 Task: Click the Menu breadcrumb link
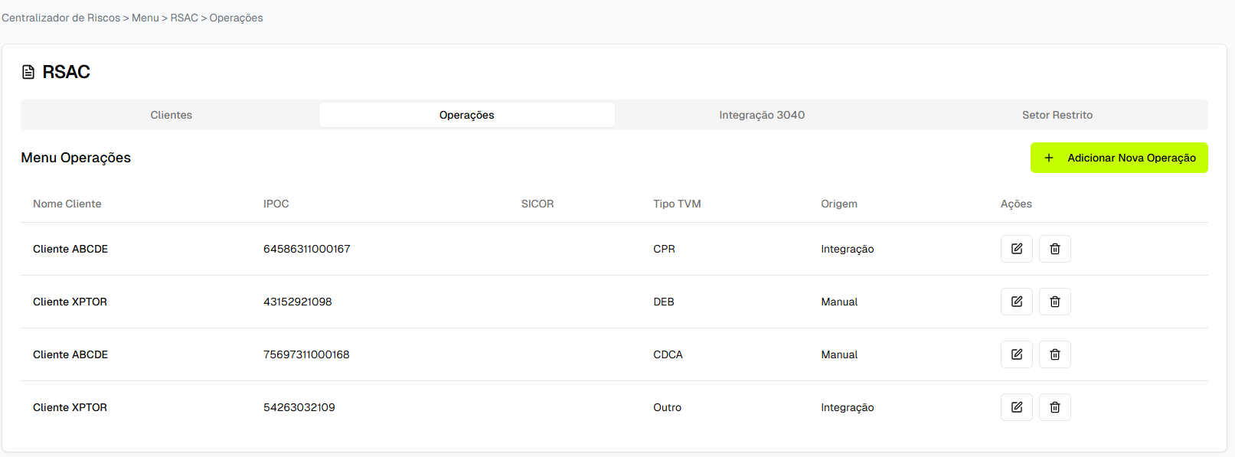145,18
